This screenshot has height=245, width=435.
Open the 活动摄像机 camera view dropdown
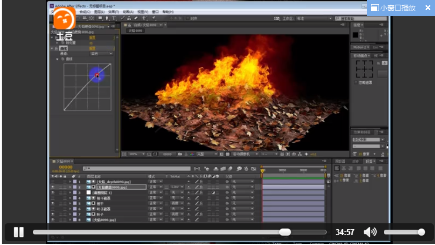click(245, 154)
